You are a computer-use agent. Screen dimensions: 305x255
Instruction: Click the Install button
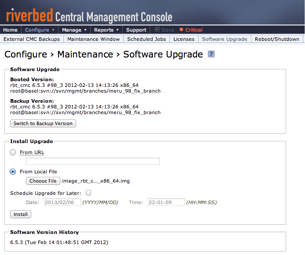click(x=21, y=214)
